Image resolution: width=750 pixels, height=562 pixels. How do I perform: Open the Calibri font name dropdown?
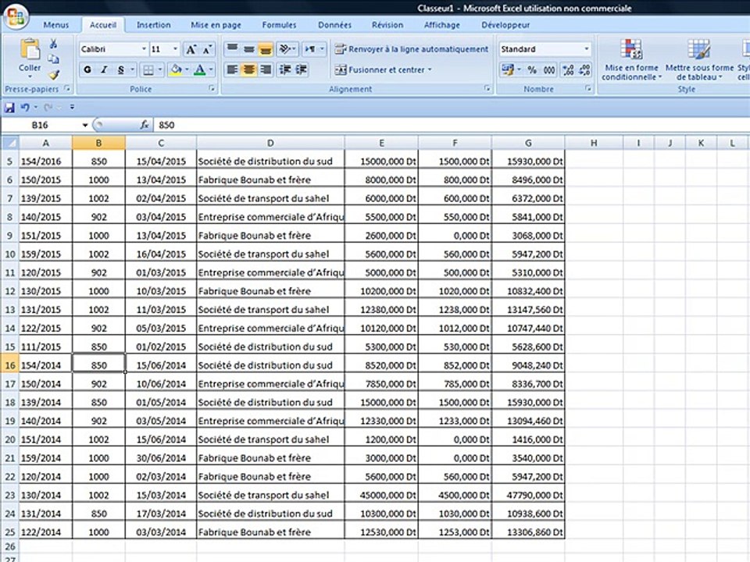point(144,49)
